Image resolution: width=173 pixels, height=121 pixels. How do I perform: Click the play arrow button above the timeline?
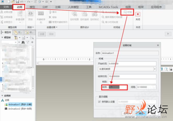coord(168,34)
